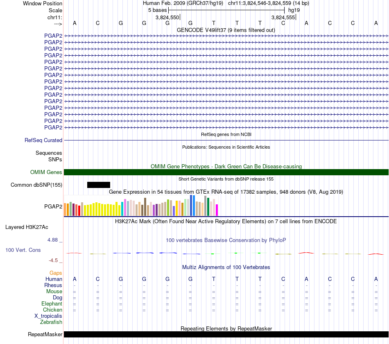Click the orange Gaps label
This screenshot has width=389, height=344.
(x=56, y=273)
